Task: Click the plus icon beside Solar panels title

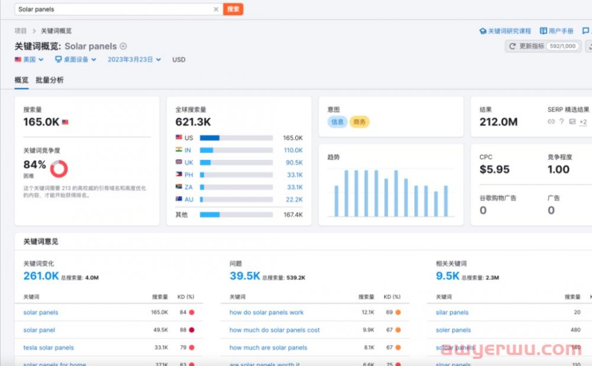Action: tap(123, 46)
